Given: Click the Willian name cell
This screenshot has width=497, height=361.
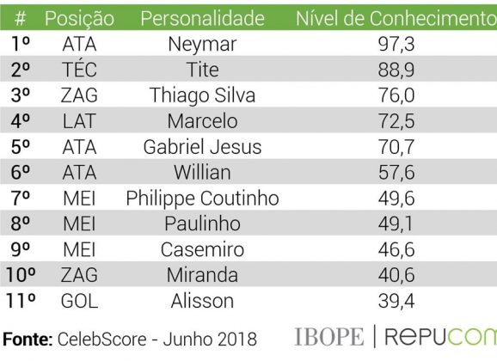Looking at the screenshot, I should pos(202,173).
